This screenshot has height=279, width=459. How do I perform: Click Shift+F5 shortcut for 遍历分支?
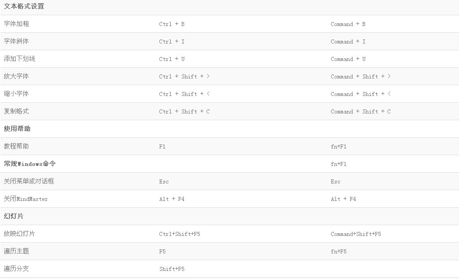[x=172, y=269]
